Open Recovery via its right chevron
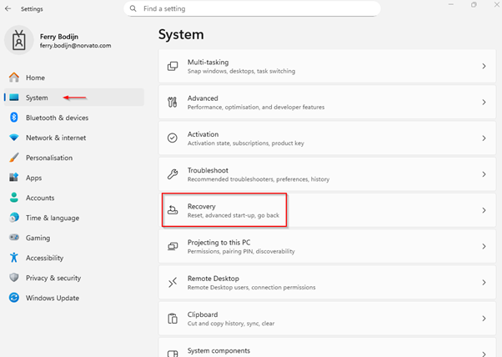Screen dimensions: 502x357 [x=484, y=210]
